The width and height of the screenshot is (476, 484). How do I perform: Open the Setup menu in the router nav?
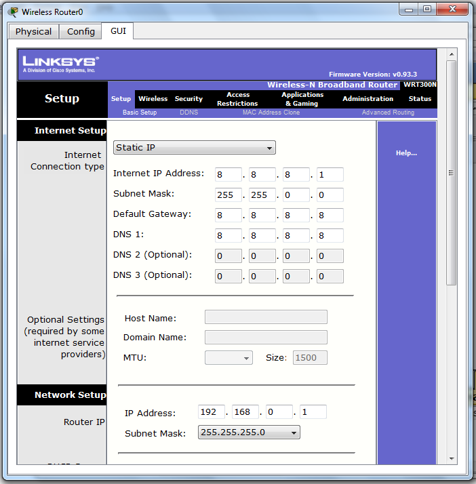click(x=121, y=99)
